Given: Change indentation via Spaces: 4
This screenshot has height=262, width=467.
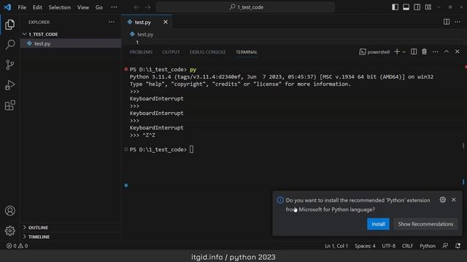Looking at the screenshot, I should 365,246.
